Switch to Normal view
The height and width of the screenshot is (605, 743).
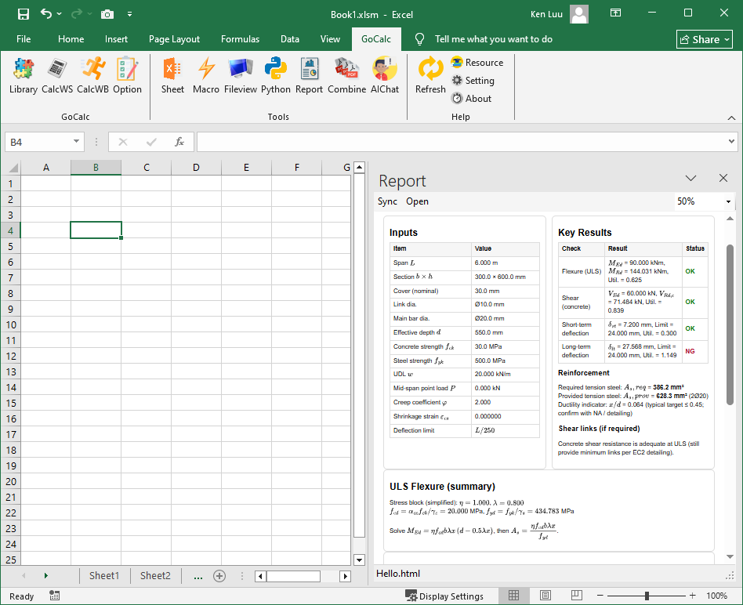coord(513,596)
